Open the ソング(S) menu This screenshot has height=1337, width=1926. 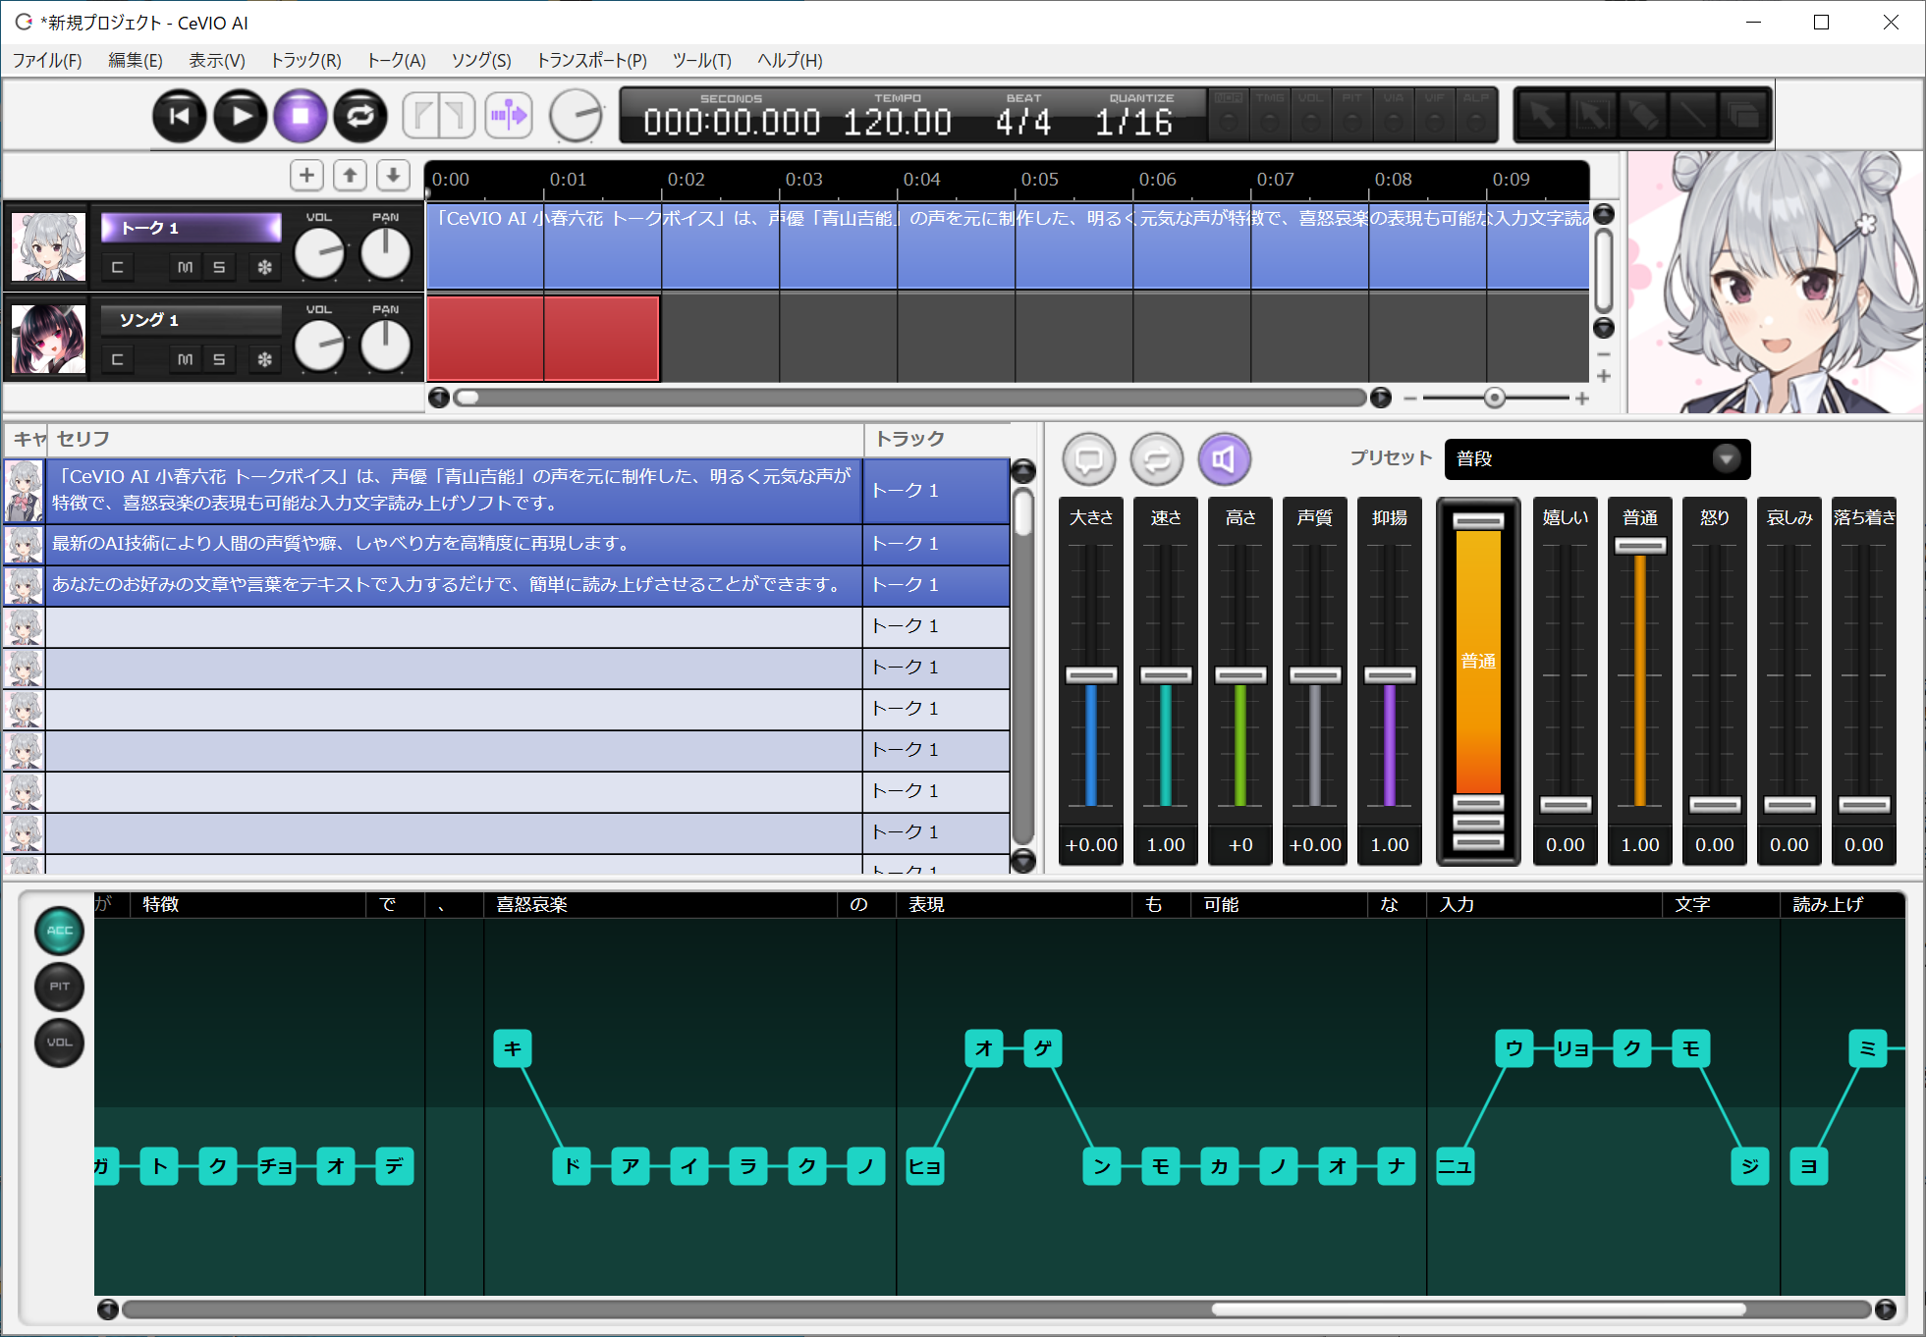tap(481, 61)
